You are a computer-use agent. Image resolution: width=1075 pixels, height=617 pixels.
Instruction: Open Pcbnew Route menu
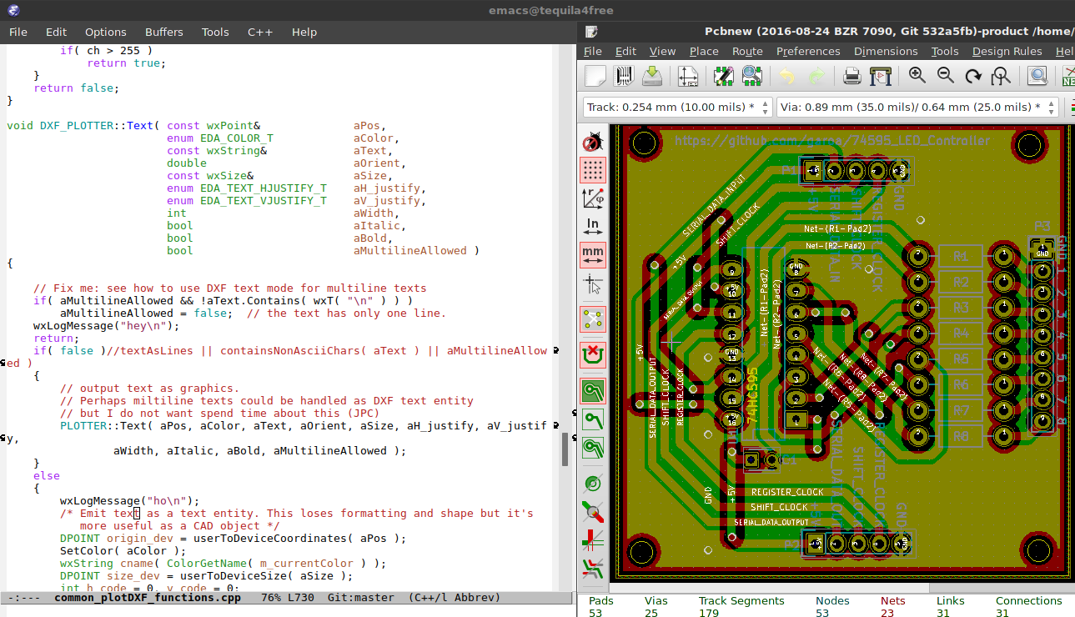pyautogui.click(x=747, y=51)
